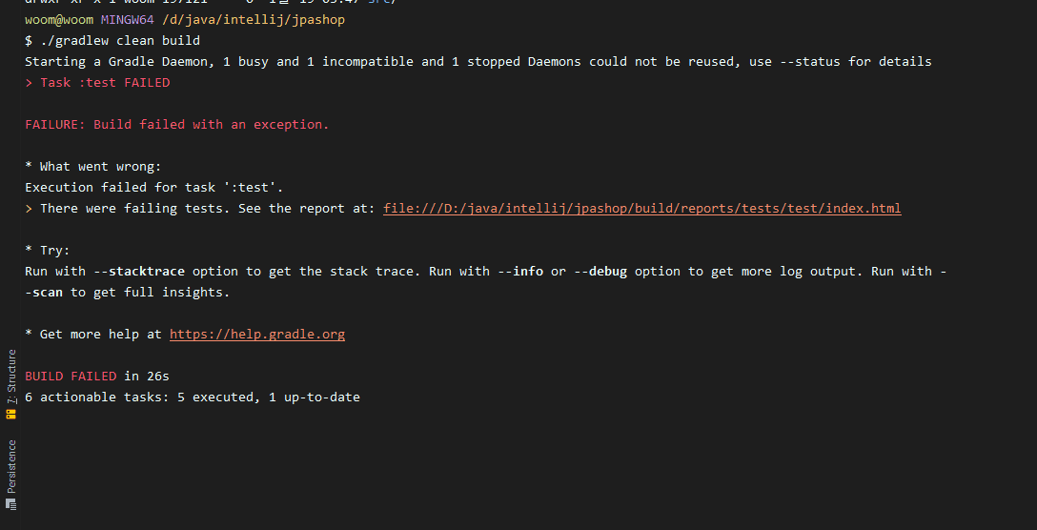Click the '6 actionable tasks' summary line
The image size is (1037, 530).
193,397
